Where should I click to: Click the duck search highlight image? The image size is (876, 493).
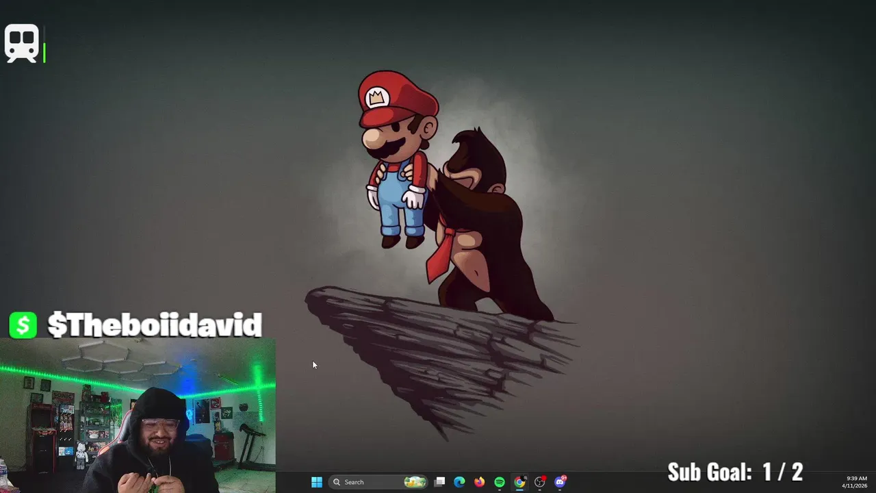[x=415, y=482]
